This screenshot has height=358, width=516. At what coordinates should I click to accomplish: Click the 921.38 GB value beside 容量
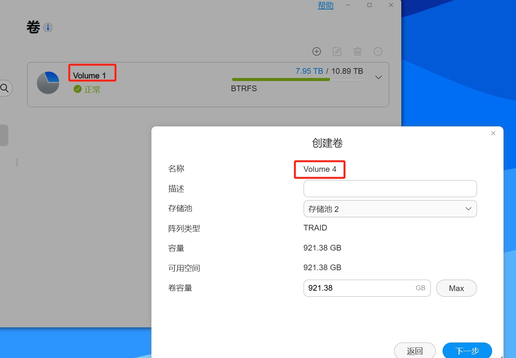point(322,248)
